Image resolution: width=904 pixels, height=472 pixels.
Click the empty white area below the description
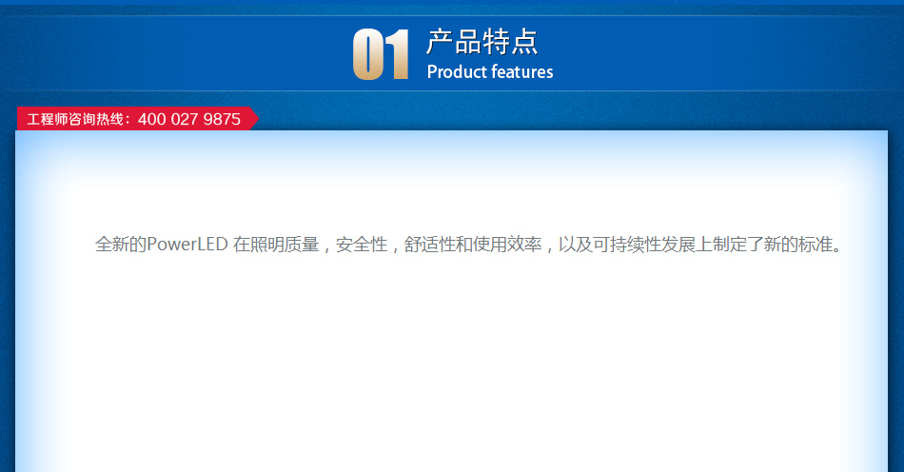click(452, 371)
